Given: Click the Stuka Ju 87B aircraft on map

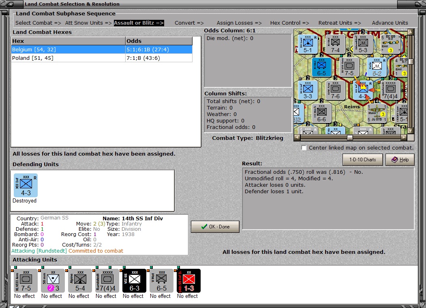Looking at the screenshot, I should (x=377, y=113).
